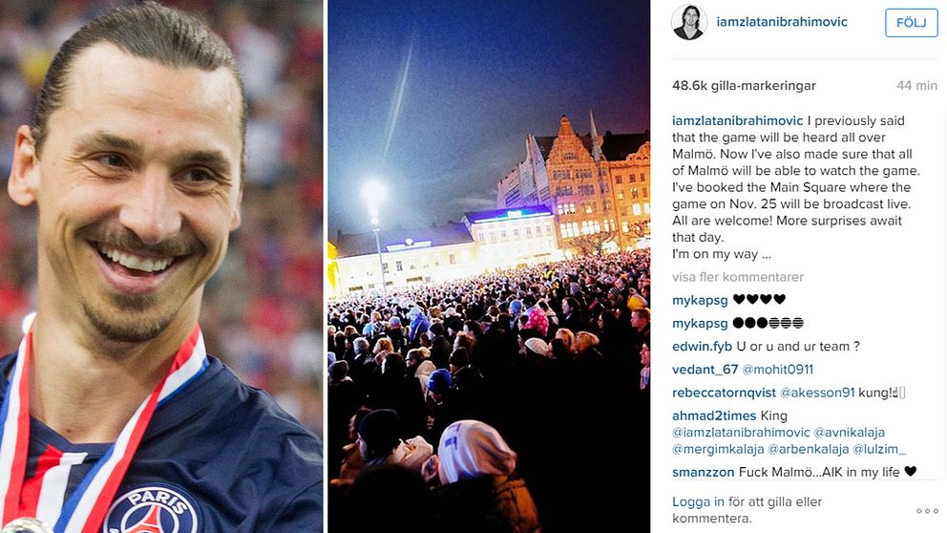
Task: Open the iamzlatanibrahimovic username in the header
Action: 782,22
